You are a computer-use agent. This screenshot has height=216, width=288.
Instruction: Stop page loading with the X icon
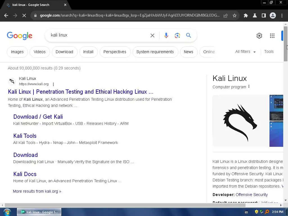click(24, 16)
